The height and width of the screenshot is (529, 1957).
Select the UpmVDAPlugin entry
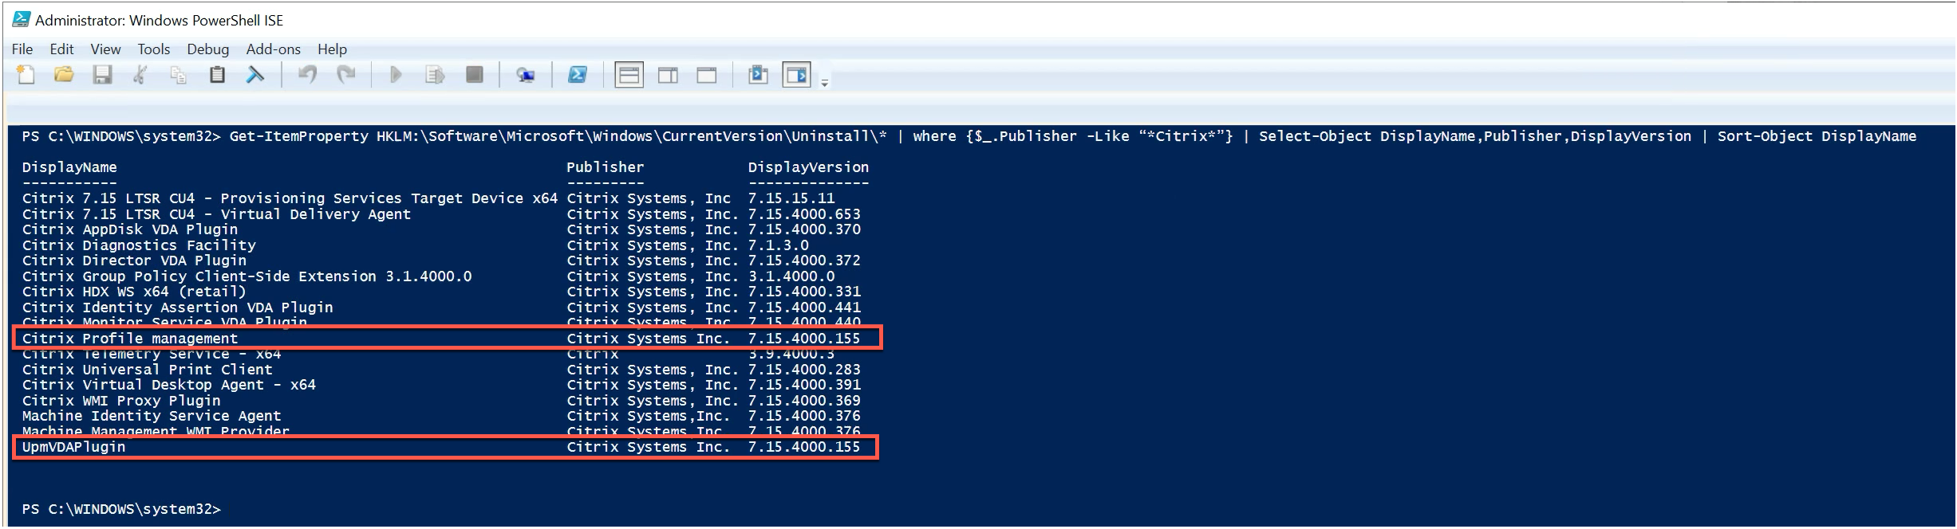click(74, 447)
